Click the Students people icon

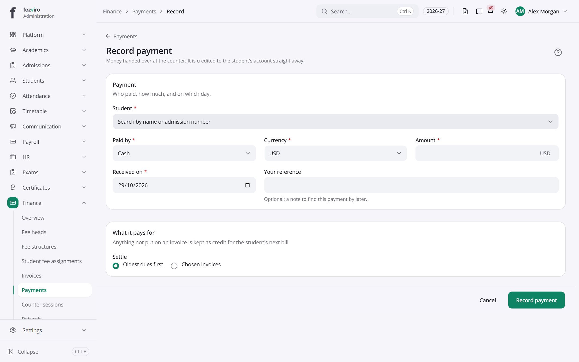point(13,80)
